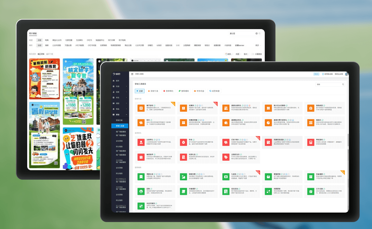Click the 梯度优惠 chart icon
Image resolution: width=372 pixels, height=229 pixels.
pos(183,177)
